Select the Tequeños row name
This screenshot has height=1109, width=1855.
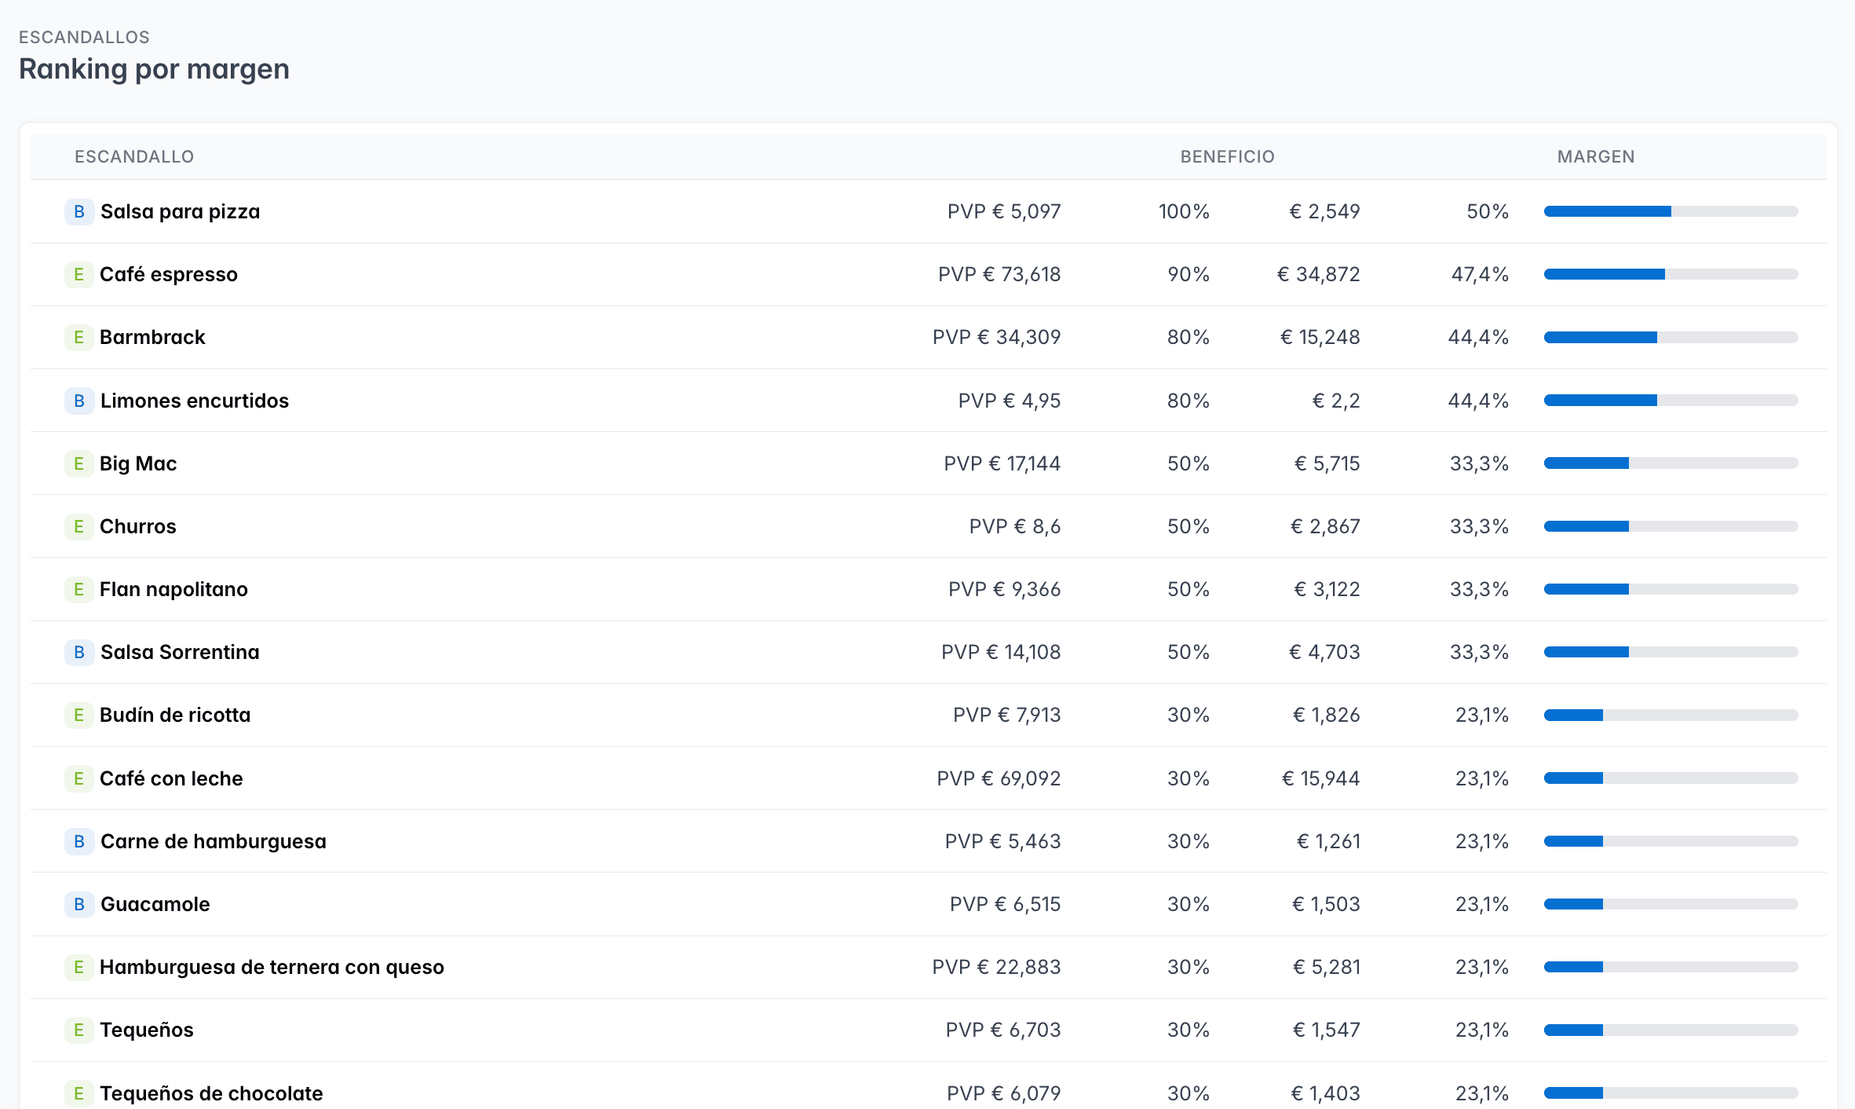146,1030
